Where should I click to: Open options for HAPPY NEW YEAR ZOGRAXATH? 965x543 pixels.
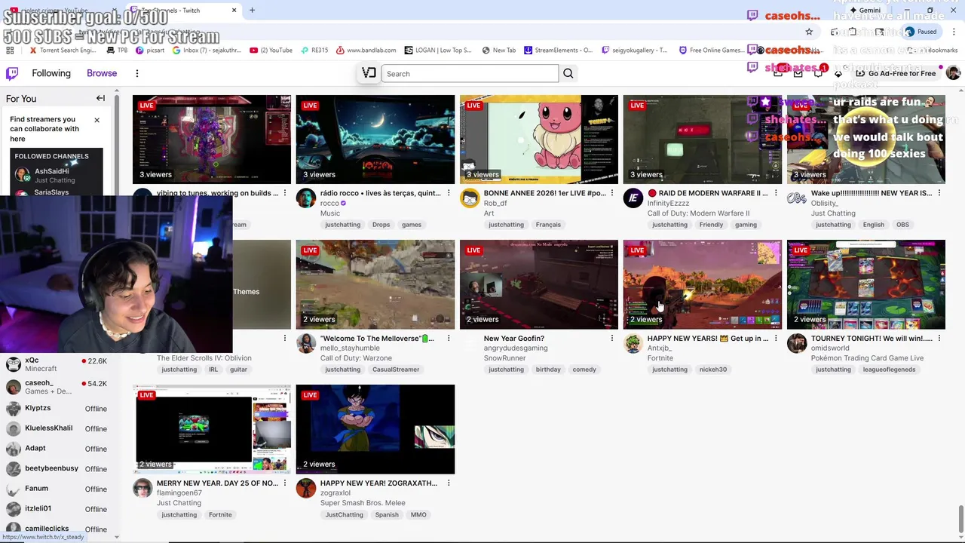click(449, 483)
